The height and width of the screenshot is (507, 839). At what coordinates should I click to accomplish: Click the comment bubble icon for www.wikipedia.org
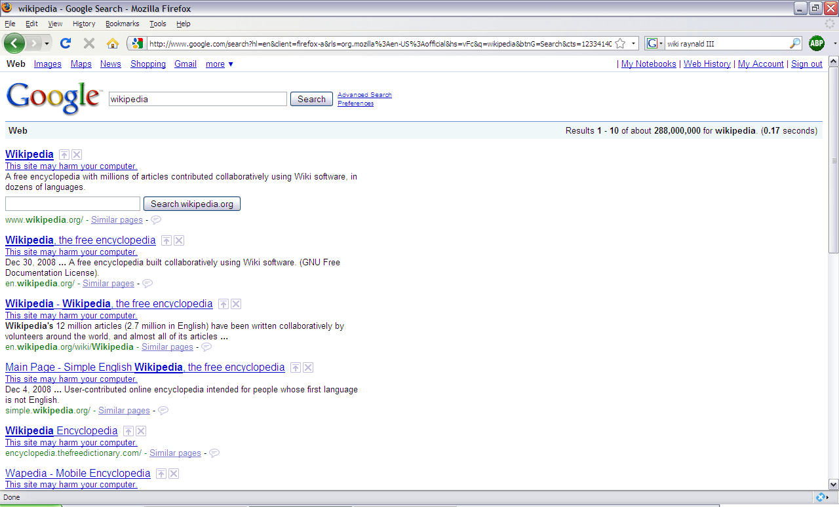(157, 220)
